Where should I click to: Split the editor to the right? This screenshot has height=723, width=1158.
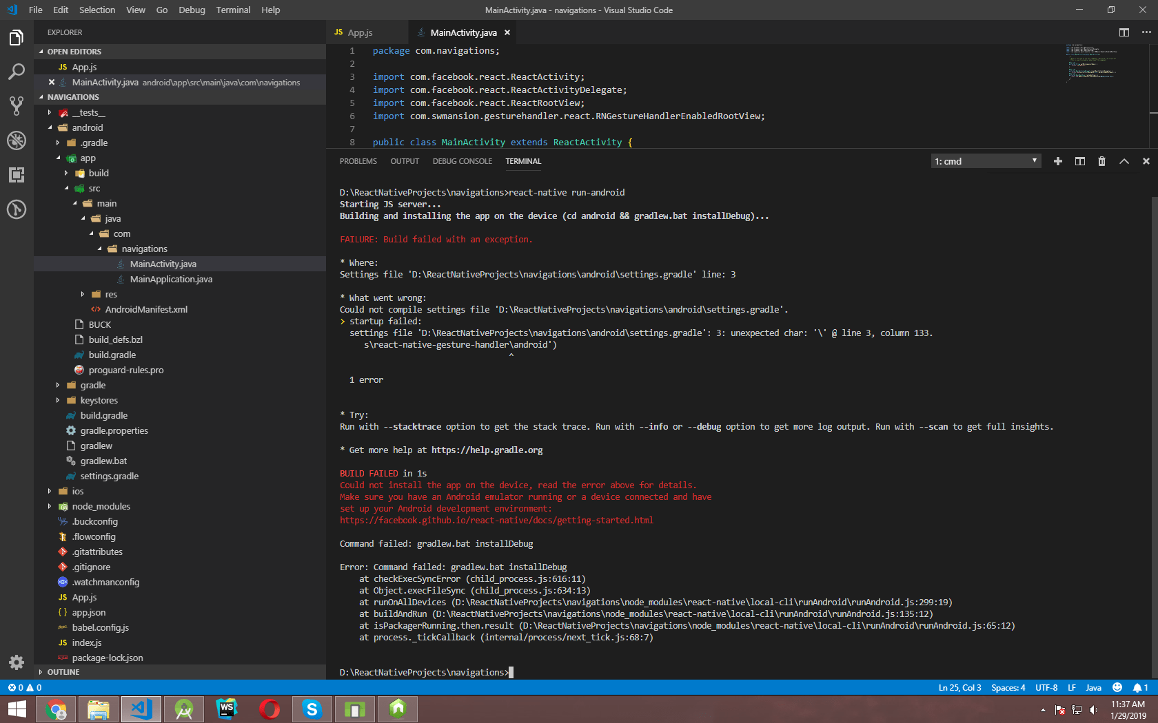pos(1124,32)
